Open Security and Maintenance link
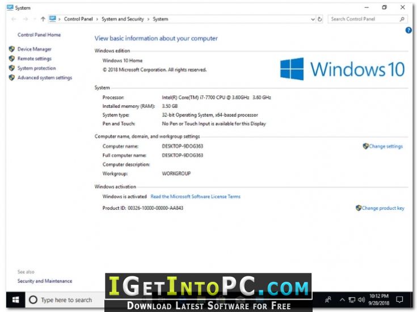The width and height of the screenshot is (417, 312). [x=45, y=281]
